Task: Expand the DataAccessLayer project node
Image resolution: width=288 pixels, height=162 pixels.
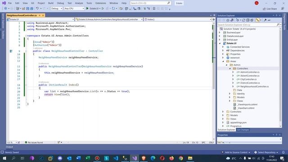Action: tap(220, 36)
